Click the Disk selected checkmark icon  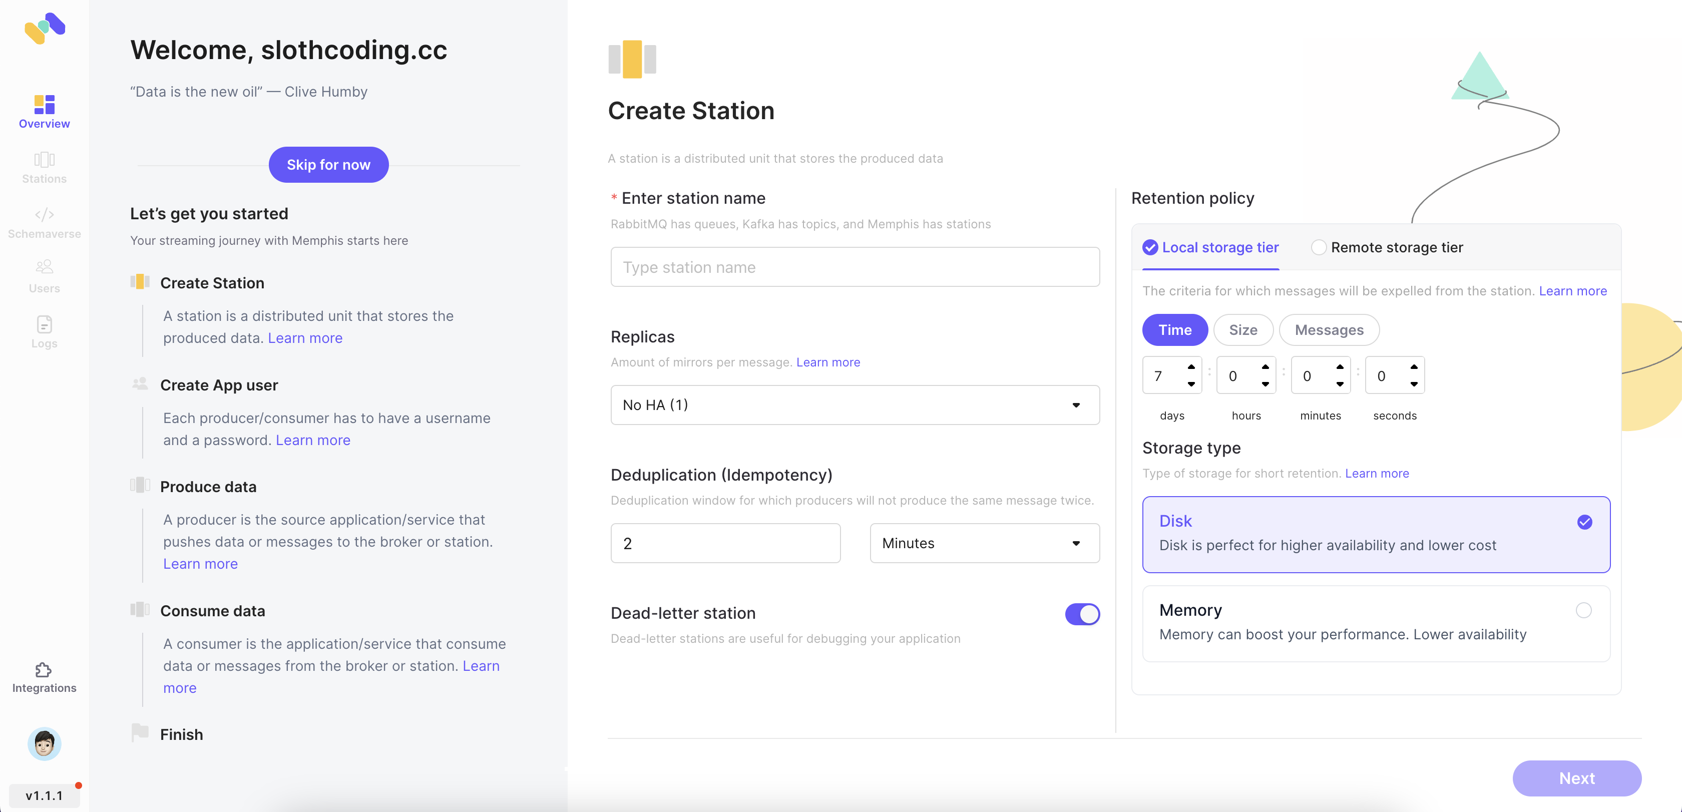pyautogui.click(x=1585, y=522)
